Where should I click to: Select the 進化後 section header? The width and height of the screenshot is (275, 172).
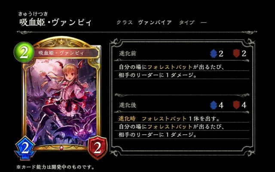point(128,105)
